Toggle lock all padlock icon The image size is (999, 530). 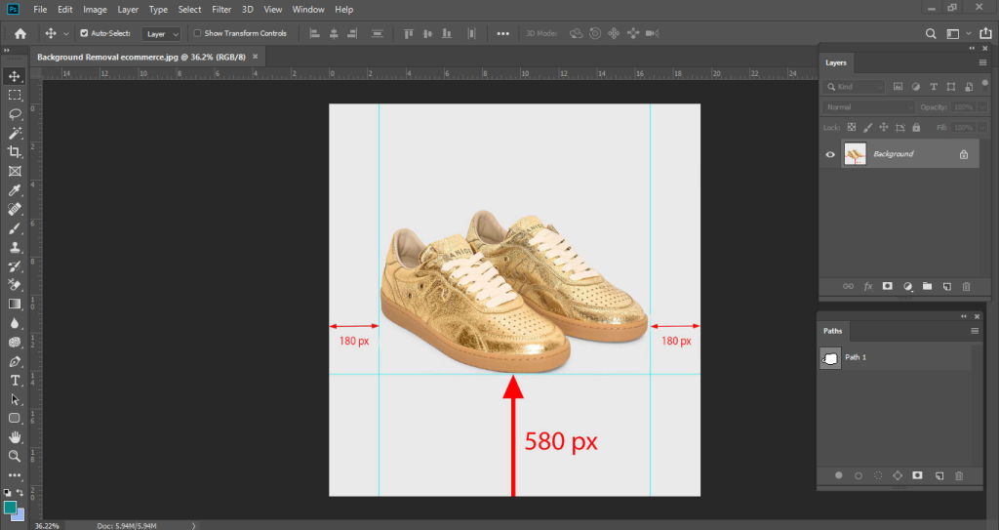coord(916,128)
